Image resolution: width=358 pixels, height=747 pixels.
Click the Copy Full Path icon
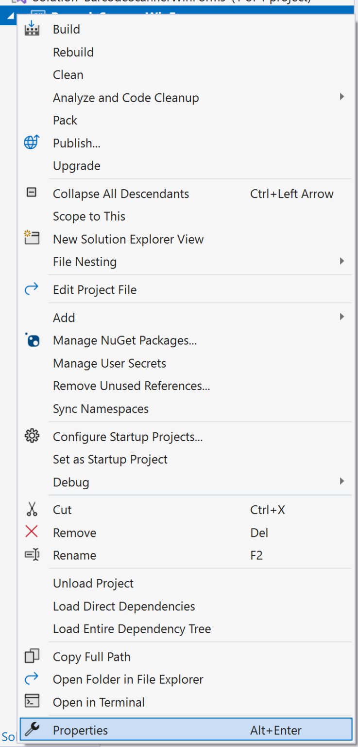pos(32,656)
